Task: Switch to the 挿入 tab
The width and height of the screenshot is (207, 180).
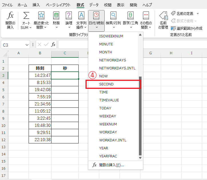Action: point(36,5)
